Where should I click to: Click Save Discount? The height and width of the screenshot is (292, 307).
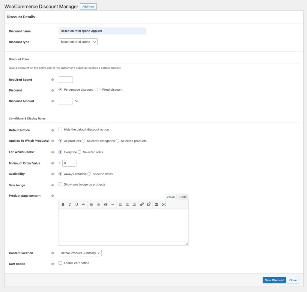(x=274, y=280)
